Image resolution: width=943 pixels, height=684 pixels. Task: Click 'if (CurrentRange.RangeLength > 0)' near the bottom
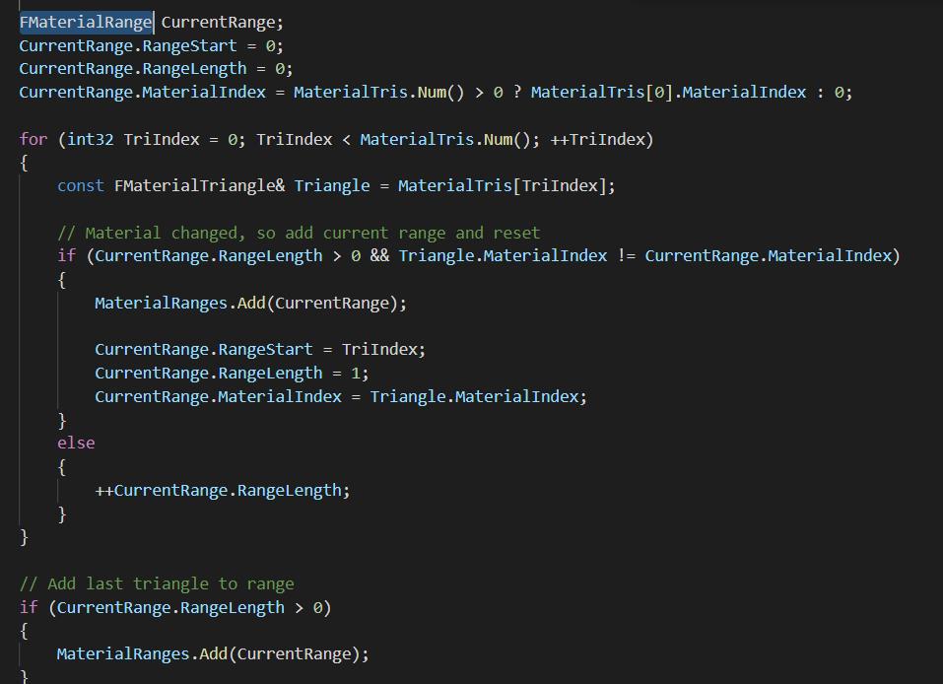(175, 607)
